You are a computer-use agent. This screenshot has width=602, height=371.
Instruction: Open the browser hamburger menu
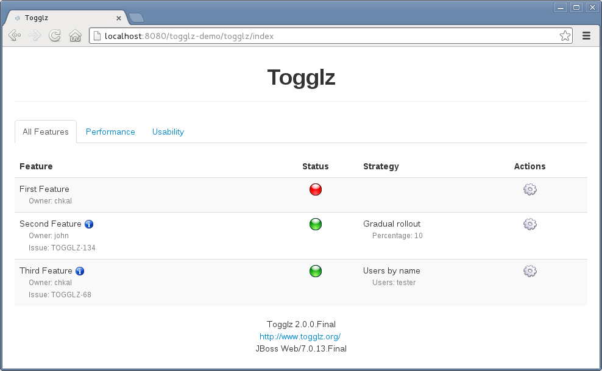point(586,36)
